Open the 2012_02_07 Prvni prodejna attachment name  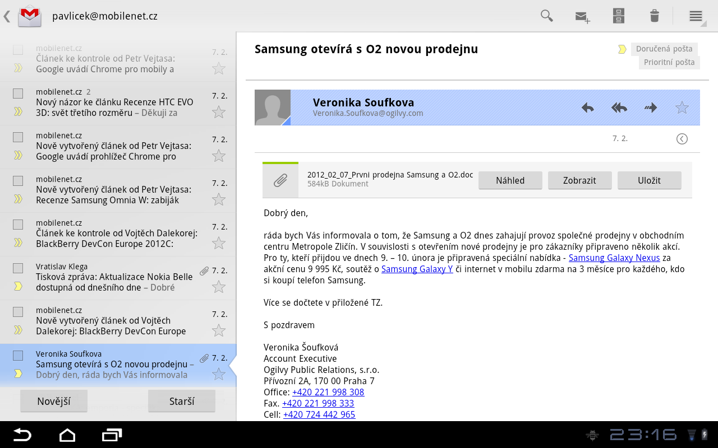[x=390, y=175]
